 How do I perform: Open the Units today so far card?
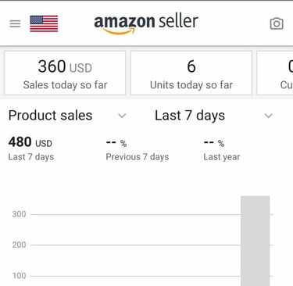[191, 73]
